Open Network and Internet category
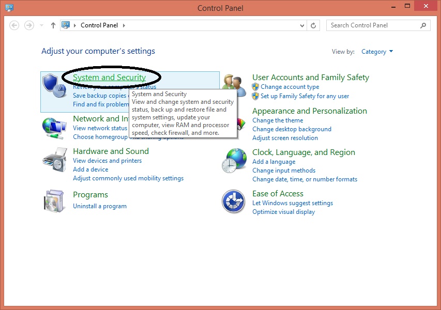This screenshot has width=441, height=310. 101,119
